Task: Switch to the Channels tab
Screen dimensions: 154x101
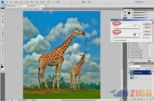Action: (x=137, y=64)
